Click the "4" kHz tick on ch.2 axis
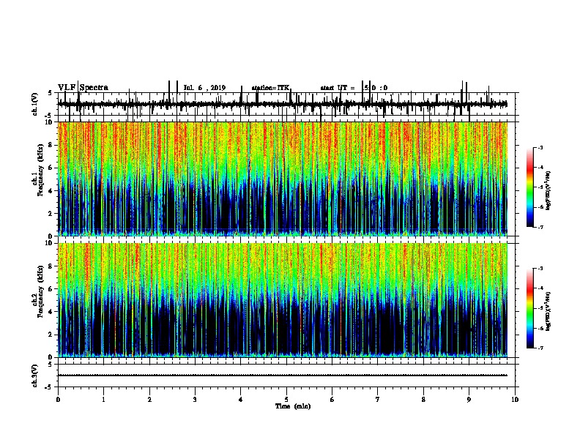580x448 pixels. 51,312
